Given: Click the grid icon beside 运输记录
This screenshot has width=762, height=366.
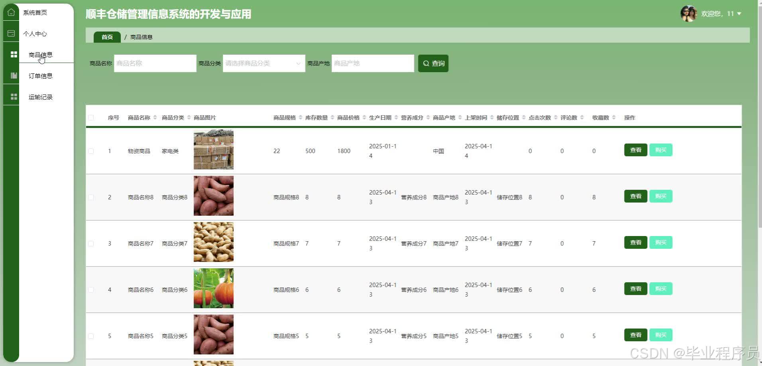Looking at the screenshot, I should (14, 96).
